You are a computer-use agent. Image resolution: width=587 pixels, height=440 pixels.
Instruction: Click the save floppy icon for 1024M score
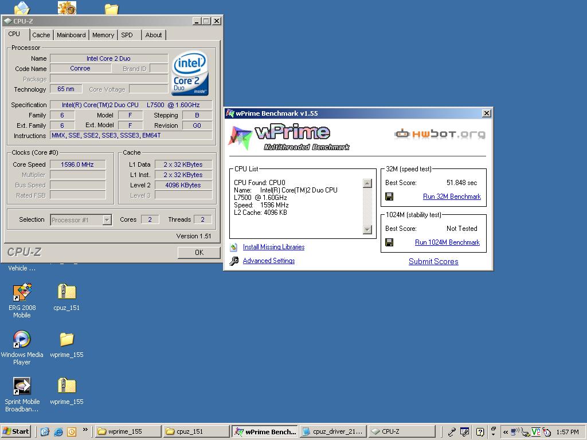(x=389, y=242)
